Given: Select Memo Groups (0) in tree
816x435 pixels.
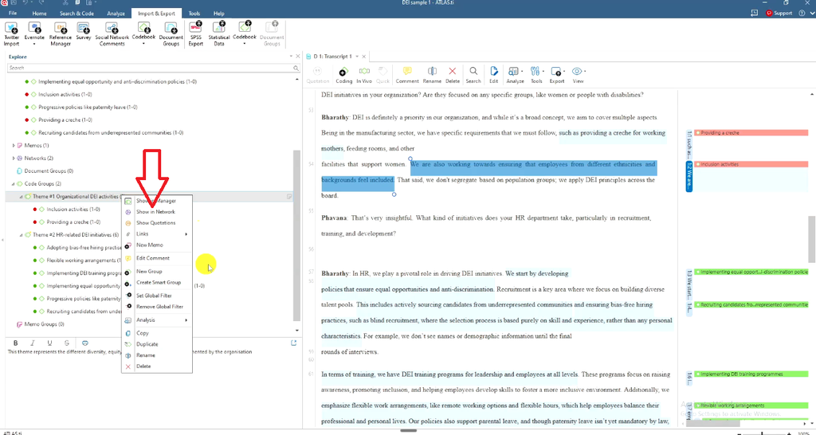Looking at the screenshot, I should click(x=45, y=324).
